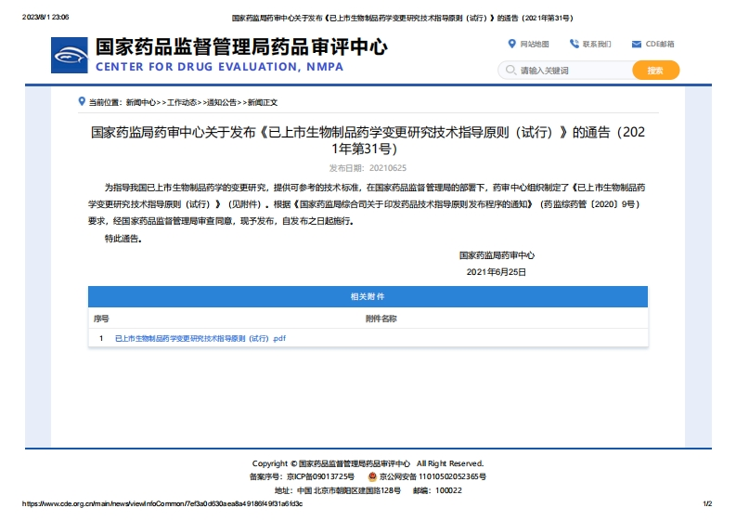Open the 新闻中心 breadcrumb link
Screen dimensions: 736x521
click(x=141, y=102)
